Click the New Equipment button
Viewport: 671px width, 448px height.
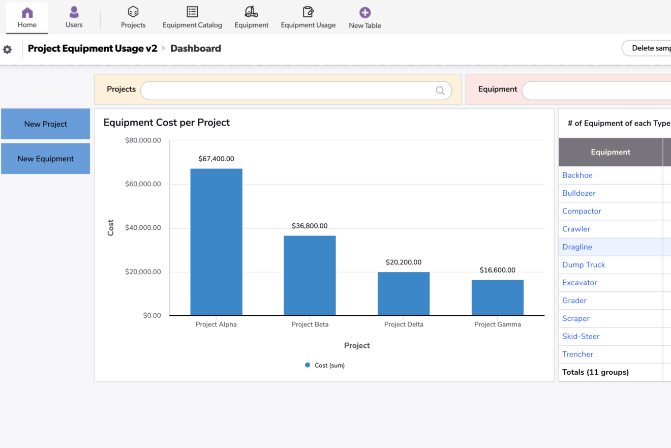coord(46,159)
